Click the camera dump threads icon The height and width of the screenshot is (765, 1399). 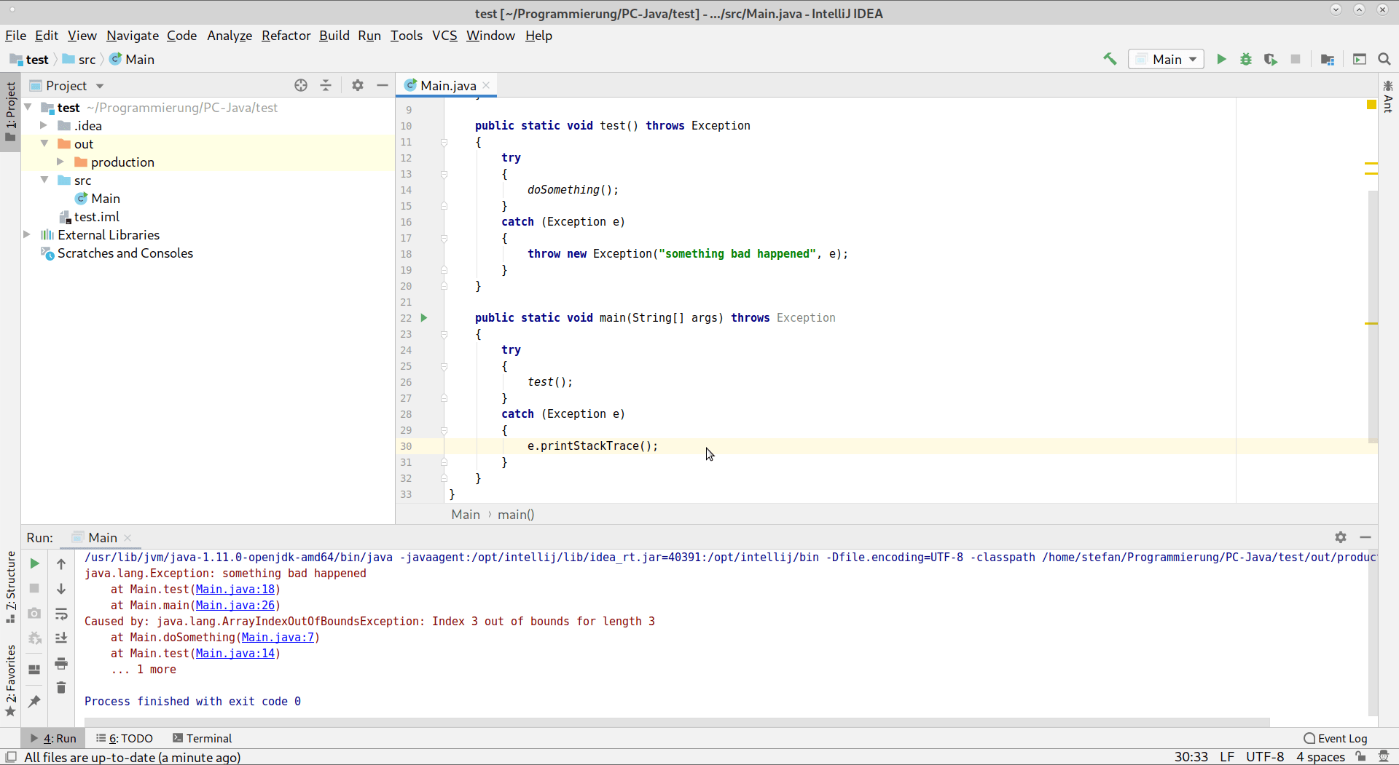(34, 614)
